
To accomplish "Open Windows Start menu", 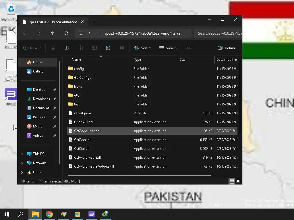I will (x=7, y=214).
